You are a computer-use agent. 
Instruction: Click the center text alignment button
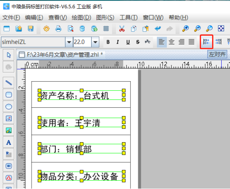point(171,42)
